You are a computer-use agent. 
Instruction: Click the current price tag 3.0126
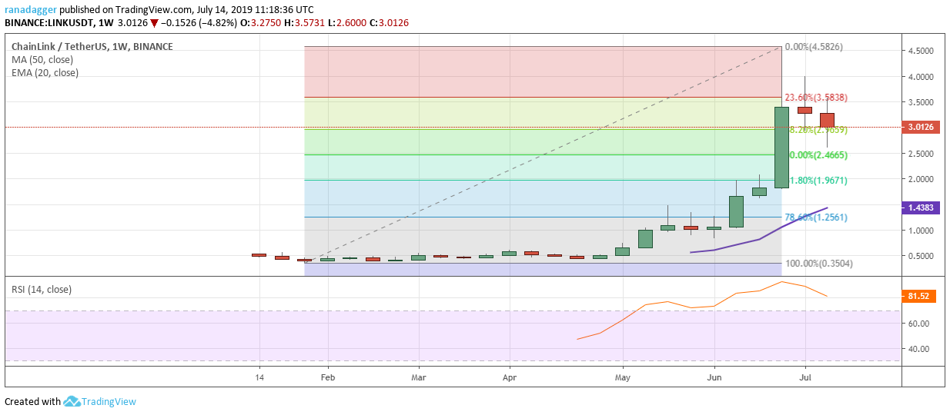(921, 128)
